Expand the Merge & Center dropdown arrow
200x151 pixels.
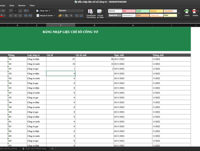(x=55, y=15)
